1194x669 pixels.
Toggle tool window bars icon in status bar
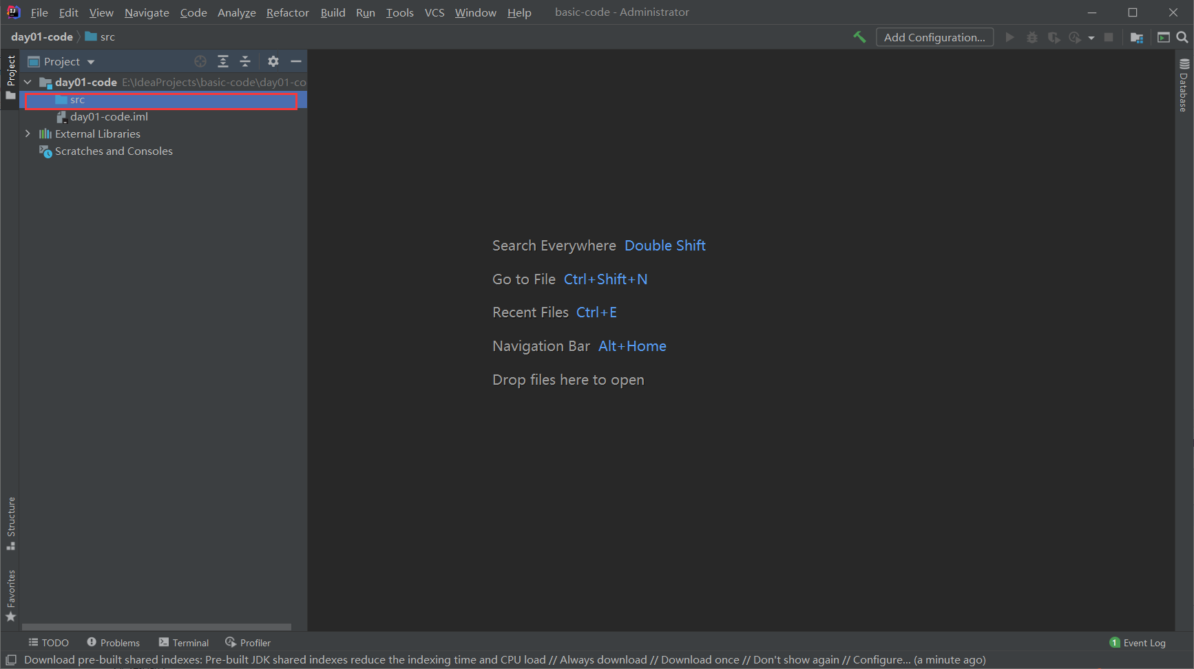pyautogui.click(x=11, y=660)
